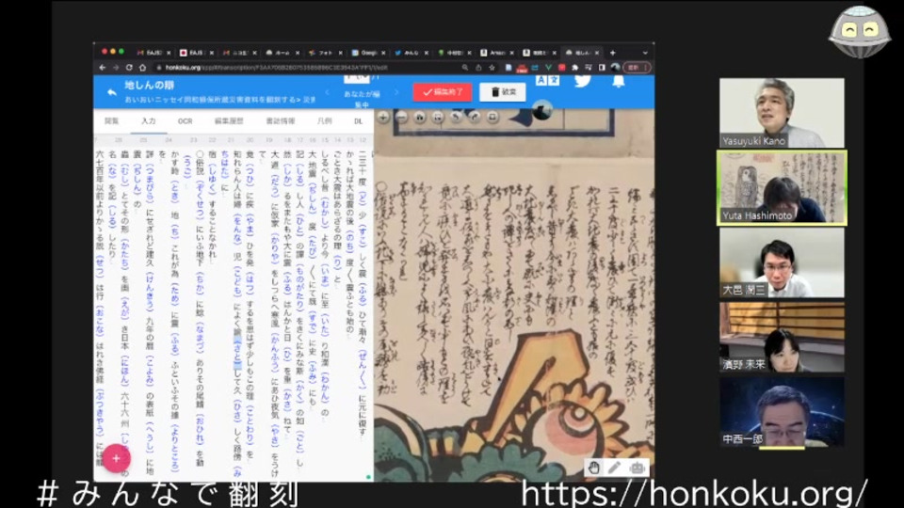904x508 pixels.
Task: Switch to the 閲覧 tab
Action: (111, 121)
